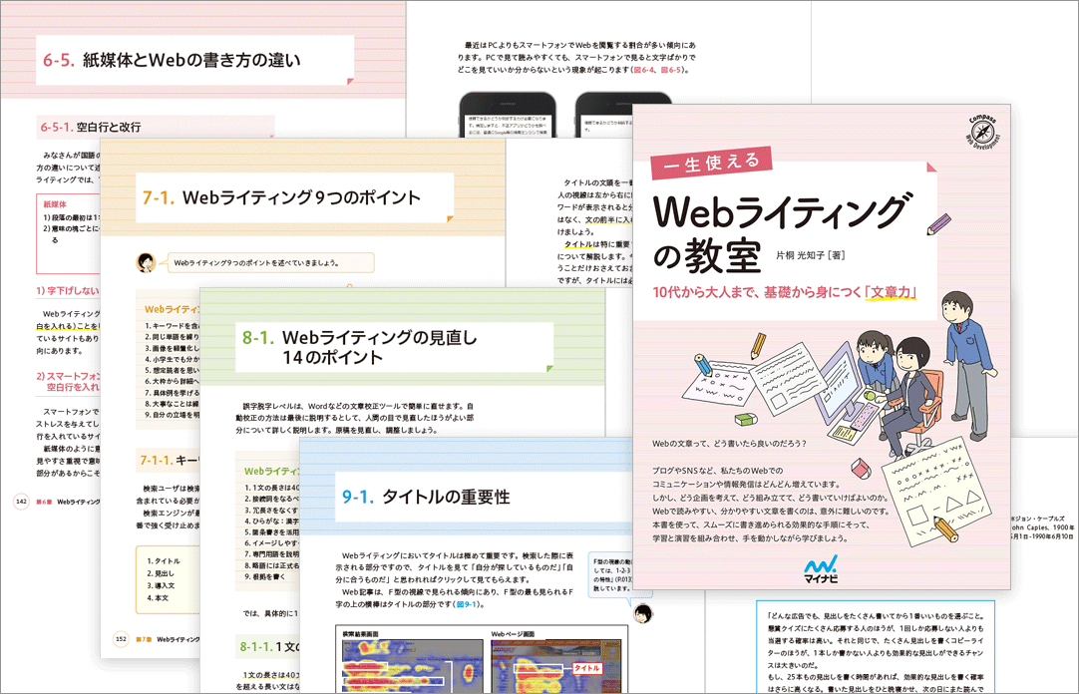This screenshot has width=1079, height=694.
Task: Click page number 152
Action: tap(121, 639)
